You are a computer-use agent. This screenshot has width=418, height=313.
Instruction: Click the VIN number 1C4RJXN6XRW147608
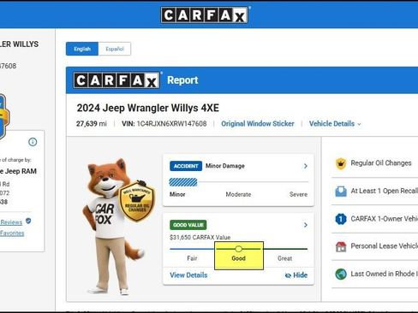(x=171, y=124)
